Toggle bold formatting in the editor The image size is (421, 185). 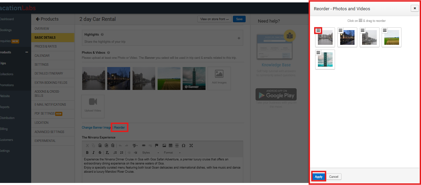87,153
